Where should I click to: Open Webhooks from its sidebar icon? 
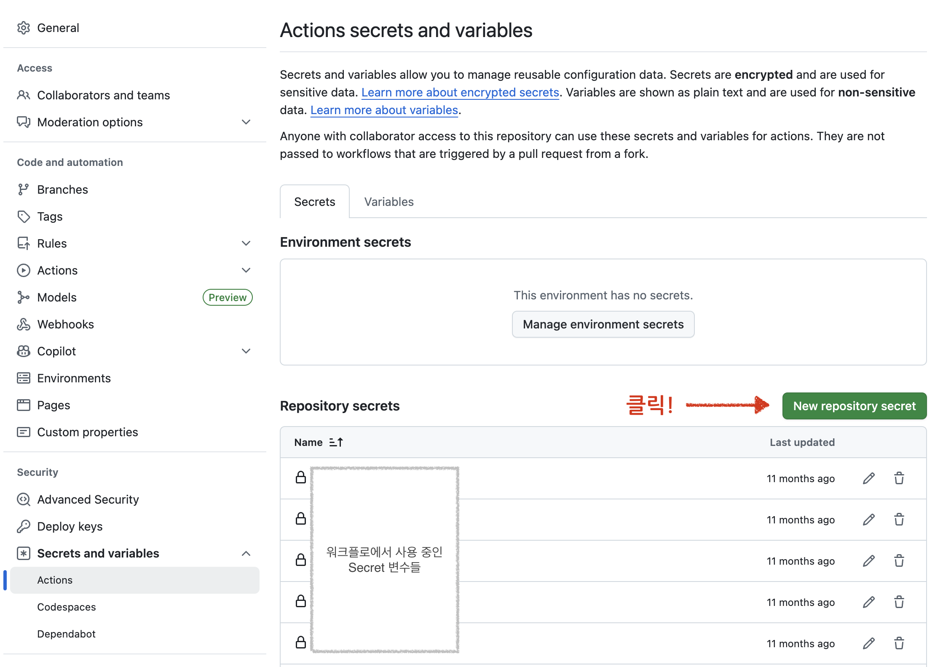click(24, 324)
